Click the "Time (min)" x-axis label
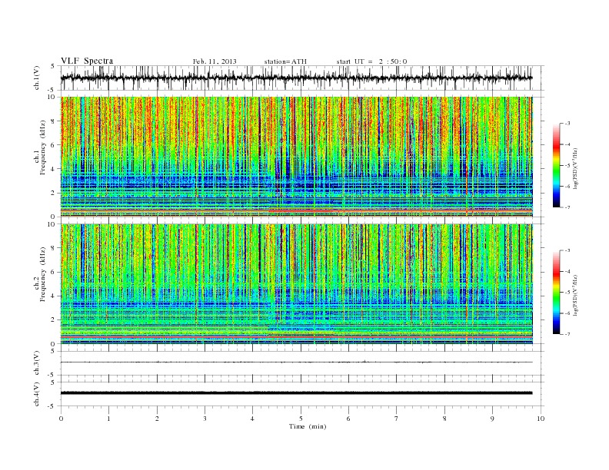609x470 pixels. click(x=308, y=426)
